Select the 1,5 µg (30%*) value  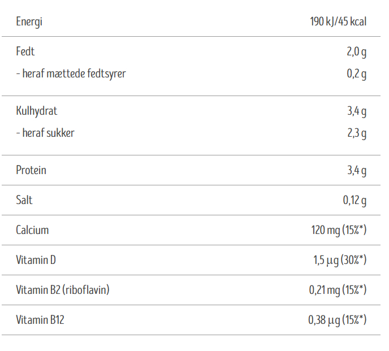click(x=339, y=260)
